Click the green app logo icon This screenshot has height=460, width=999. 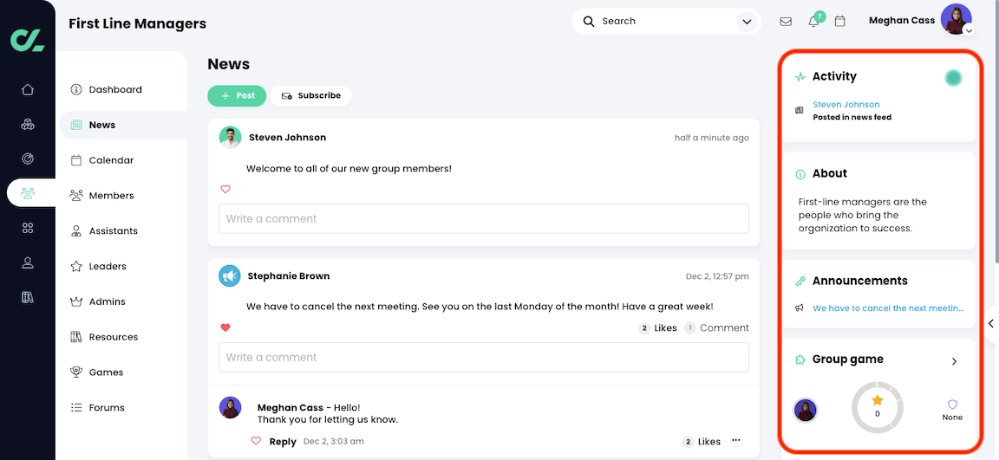coord(28,40)
